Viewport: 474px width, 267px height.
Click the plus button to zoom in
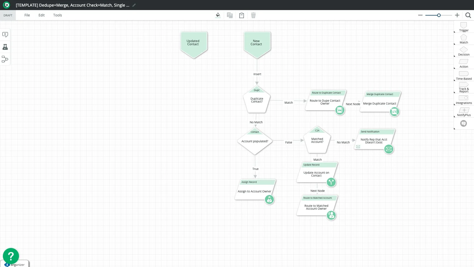pos(457,15)
